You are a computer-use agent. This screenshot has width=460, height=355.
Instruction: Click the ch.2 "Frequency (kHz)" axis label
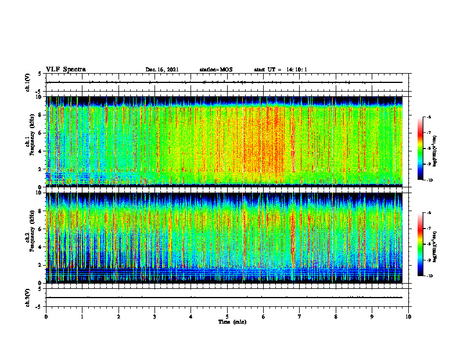click(32, 231)
